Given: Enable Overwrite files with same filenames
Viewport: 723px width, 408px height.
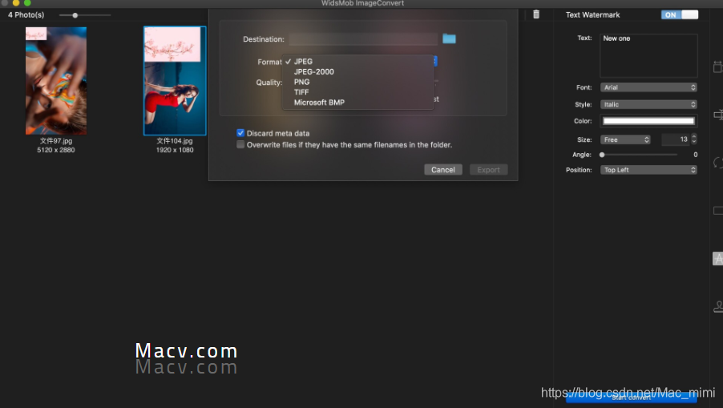Looking at the screenshot, I should coord(240,145).
